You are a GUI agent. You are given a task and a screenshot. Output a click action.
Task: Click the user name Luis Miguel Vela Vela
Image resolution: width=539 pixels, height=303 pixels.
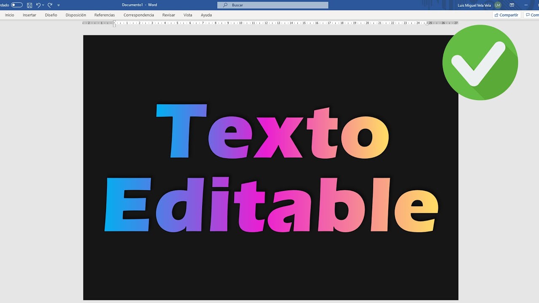click(x=475, y=5)
